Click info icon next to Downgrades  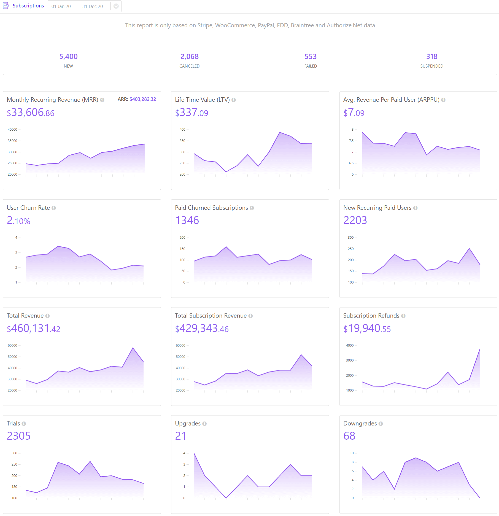(x=381, y=424)
